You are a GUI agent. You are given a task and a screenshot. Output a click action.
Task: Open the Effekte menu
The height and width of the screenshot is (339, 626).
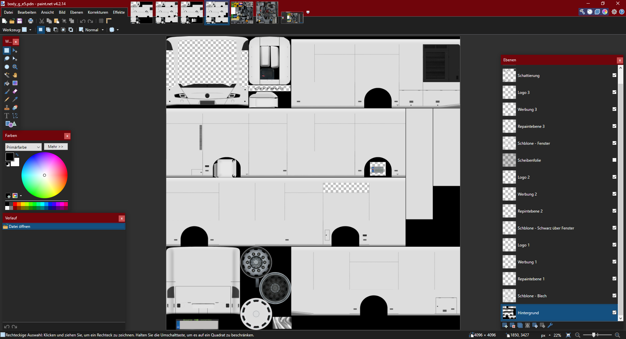pyautogui.click(x=119, y=12)
